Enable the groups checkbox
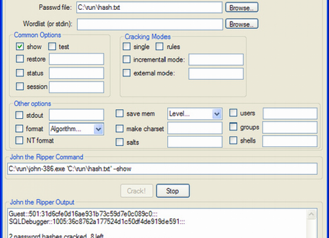329x238 pixels. point(233,127)
